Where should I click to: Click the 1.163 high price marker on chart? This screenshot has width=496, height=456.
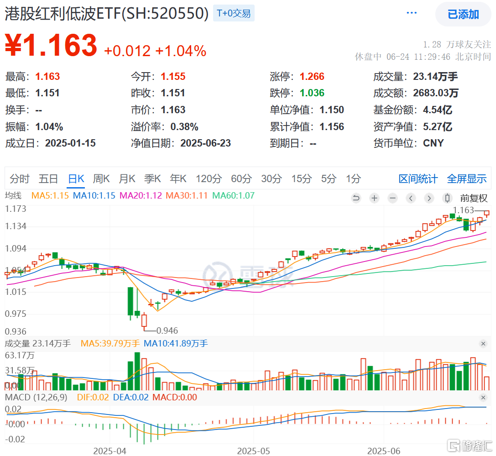coord(464,210)
